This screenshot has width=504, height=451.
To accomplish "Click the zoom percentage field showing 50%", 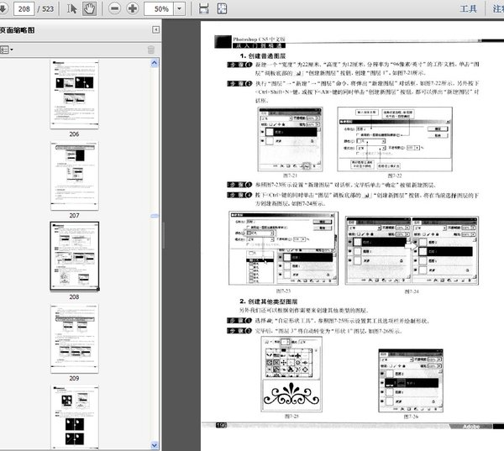I will [159, 8].
